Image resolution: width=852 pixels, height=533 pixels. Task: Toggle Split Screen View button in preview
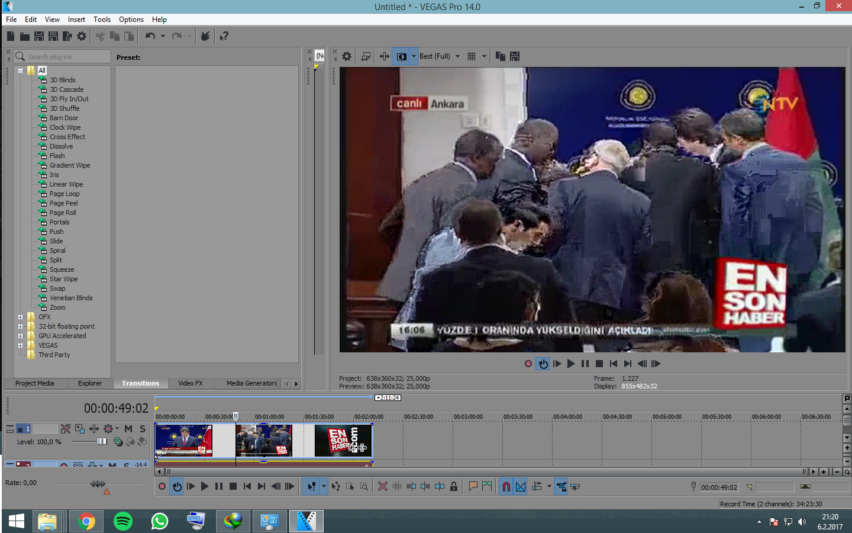point(402,56)
